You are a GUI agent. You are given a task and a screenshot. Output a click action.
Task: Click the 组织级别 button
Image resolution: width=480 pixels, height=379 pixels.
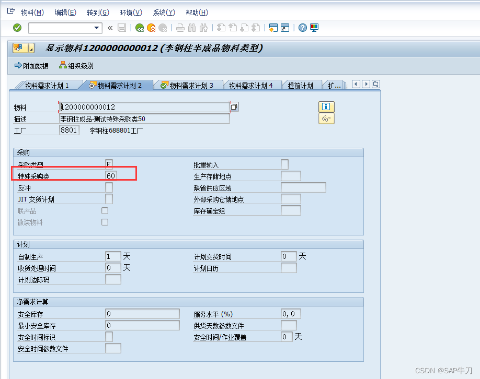point(76,66)
